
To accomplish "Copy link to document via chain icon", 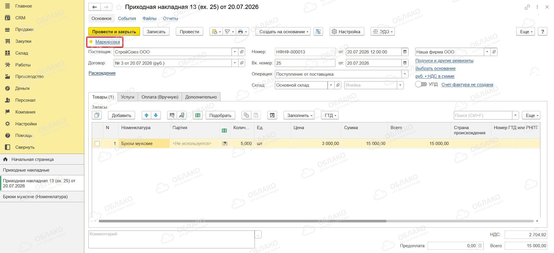I will click(x=527, y=7).
